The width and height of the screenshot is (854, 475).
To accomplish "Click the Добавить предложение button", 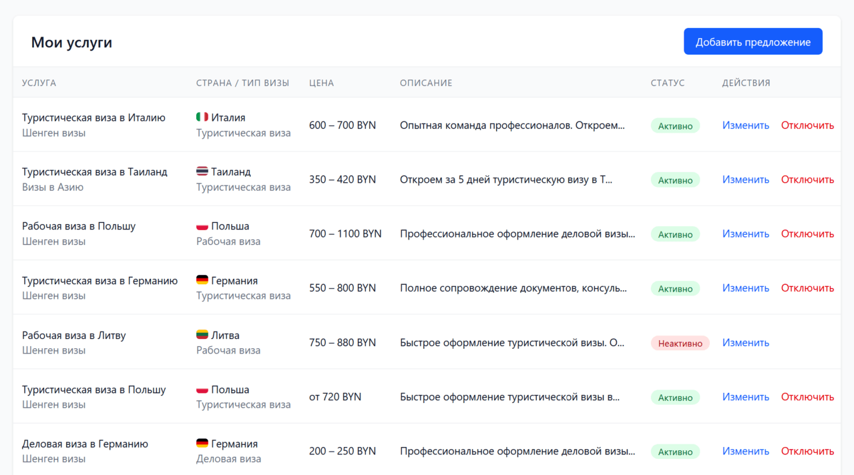I will [753, 42].
